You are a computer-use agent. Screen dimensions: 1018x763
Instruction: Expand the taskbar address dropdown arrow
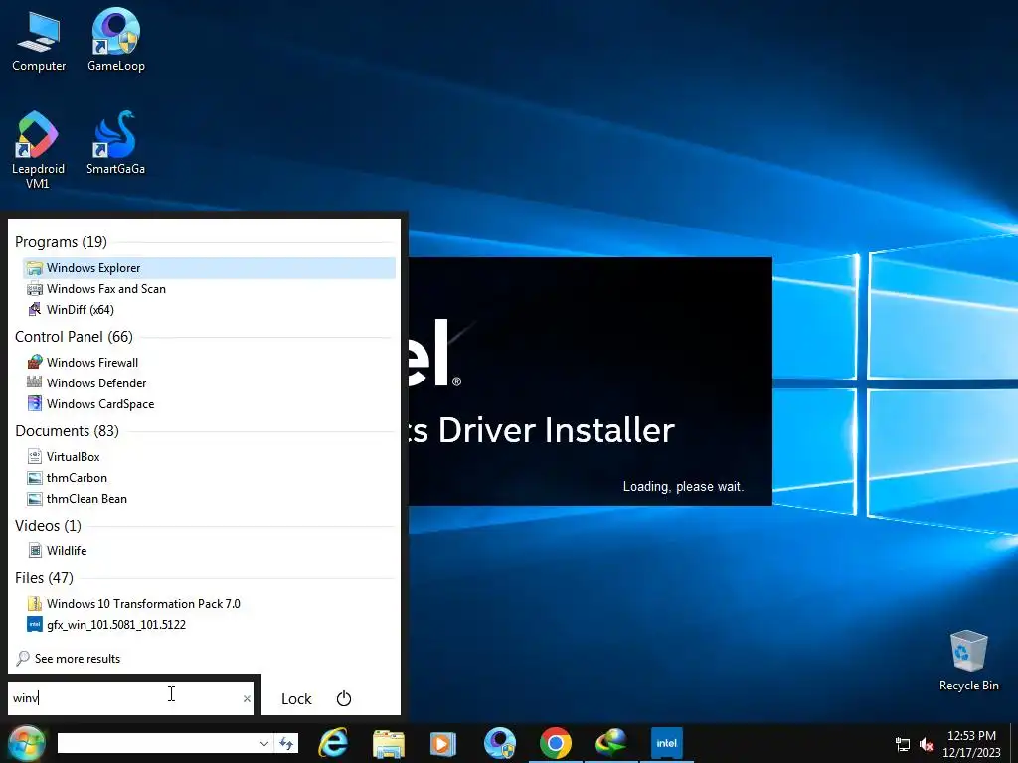[264, 743]
